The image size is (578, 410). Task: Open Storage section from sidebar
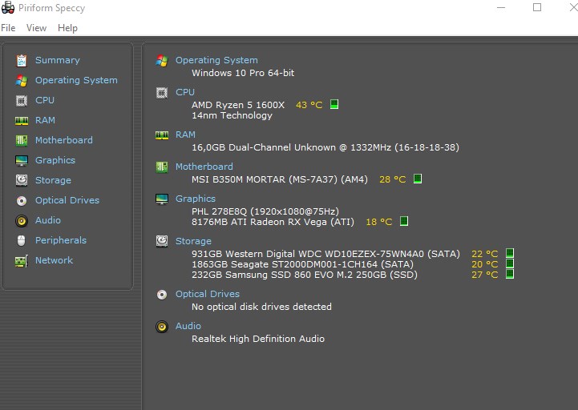53,180
